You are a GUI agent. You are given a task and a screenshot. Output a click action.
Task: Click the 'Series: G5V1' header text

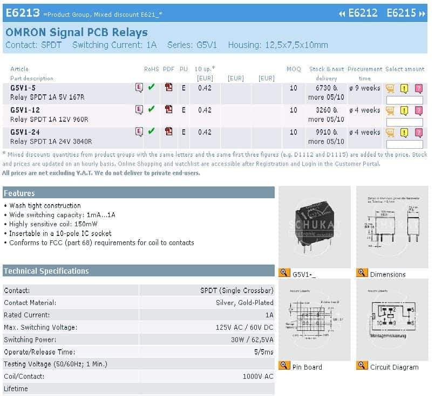pos(192,45)
